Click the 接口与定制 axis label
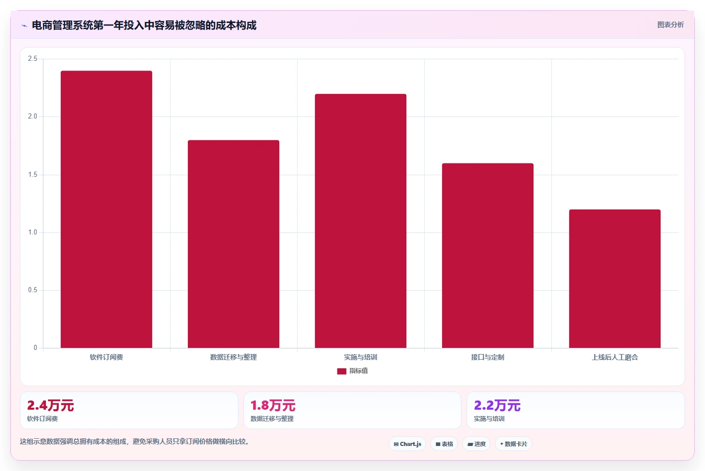705x471 pixels. coord(488,357)
